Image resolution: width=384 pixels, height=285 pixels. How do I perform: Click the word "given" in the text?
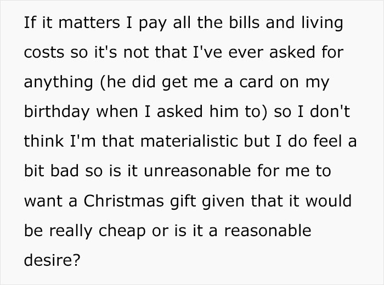click(x=223, y=202)
